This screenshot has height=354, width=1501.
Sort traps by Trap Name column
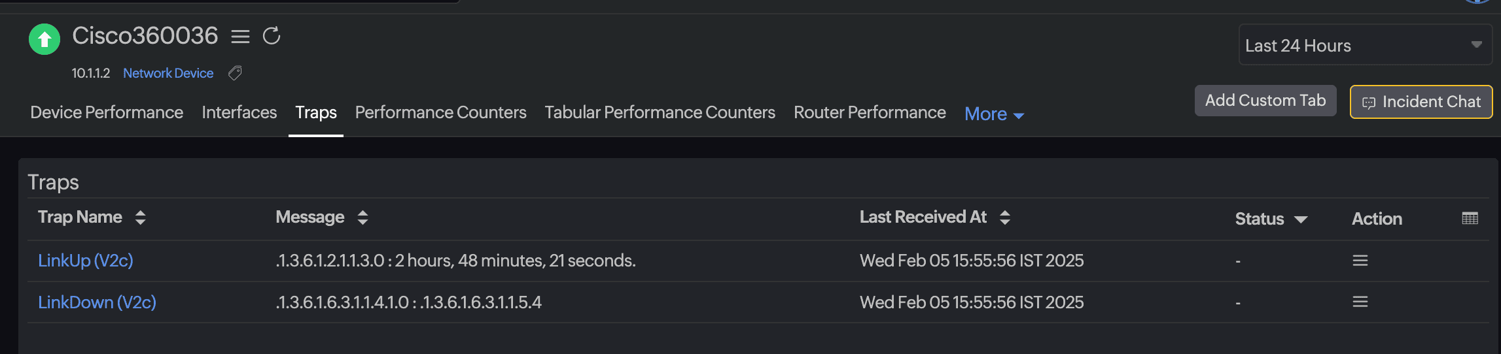pos(140,217)
